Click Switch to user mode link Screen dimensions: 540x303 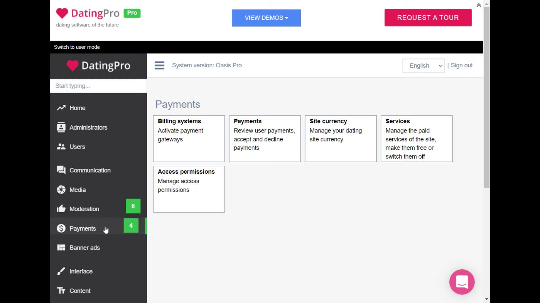(77, 47)
